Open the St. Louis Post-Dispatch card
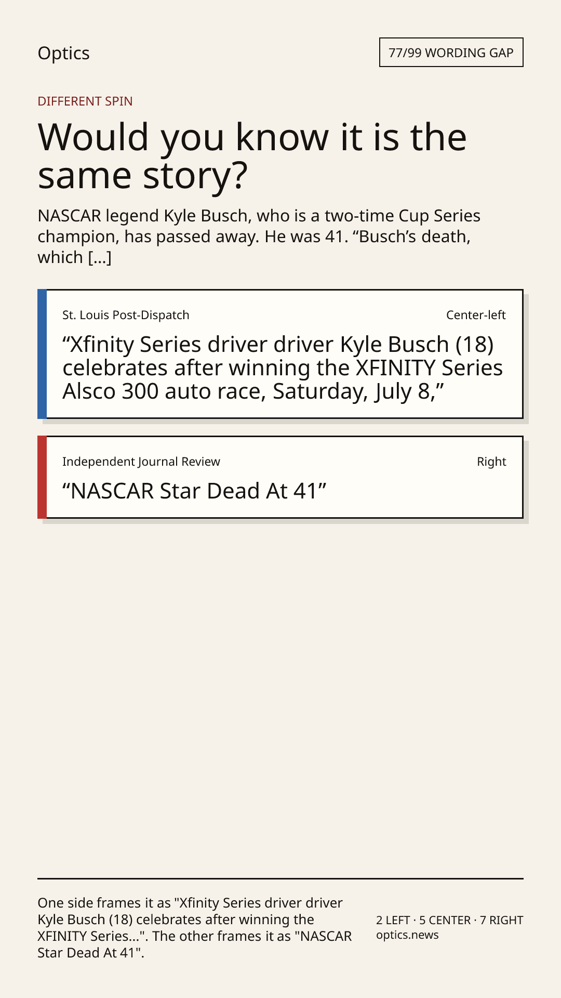This screenshot has height=998, width=561. 280,354
